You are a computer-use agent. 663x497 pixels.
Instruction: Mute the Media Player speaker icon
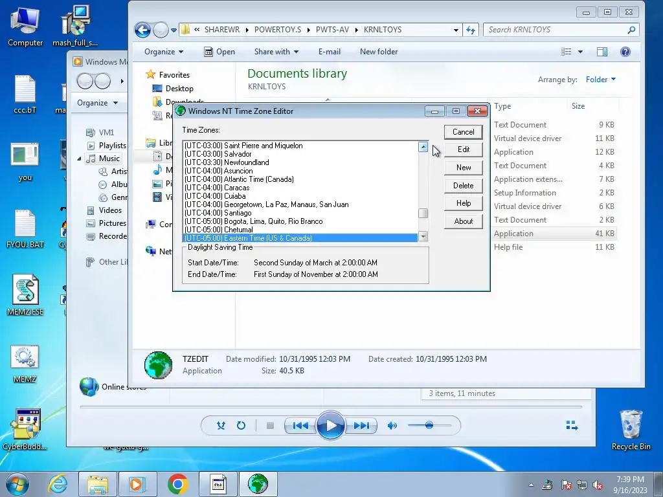(392, 426)
